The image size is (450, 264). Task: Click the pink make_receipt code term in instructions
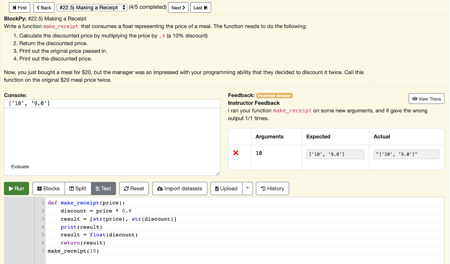61,26
